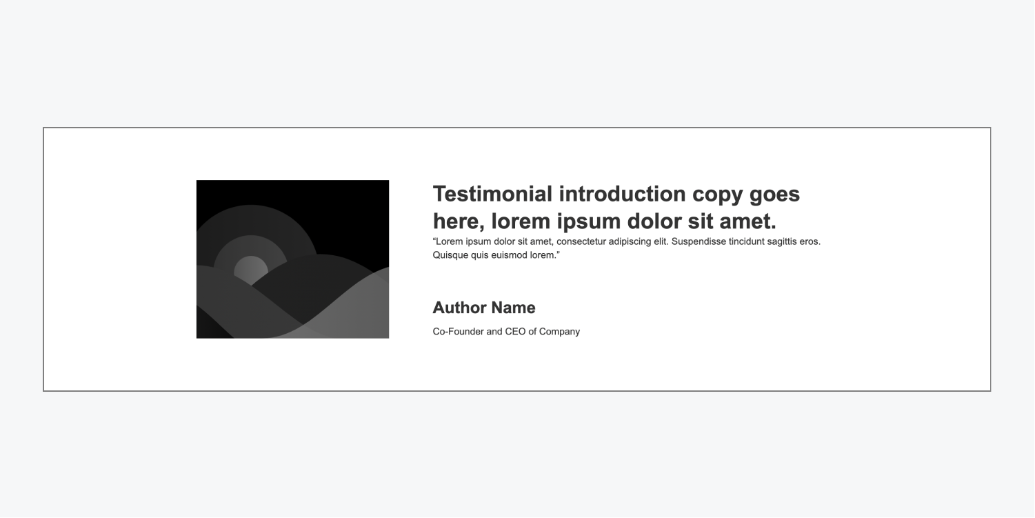Click the "Quisque quis euismod lorem." quote line
This screenshot has width=1035, height=518.
(x=496, y=255)
